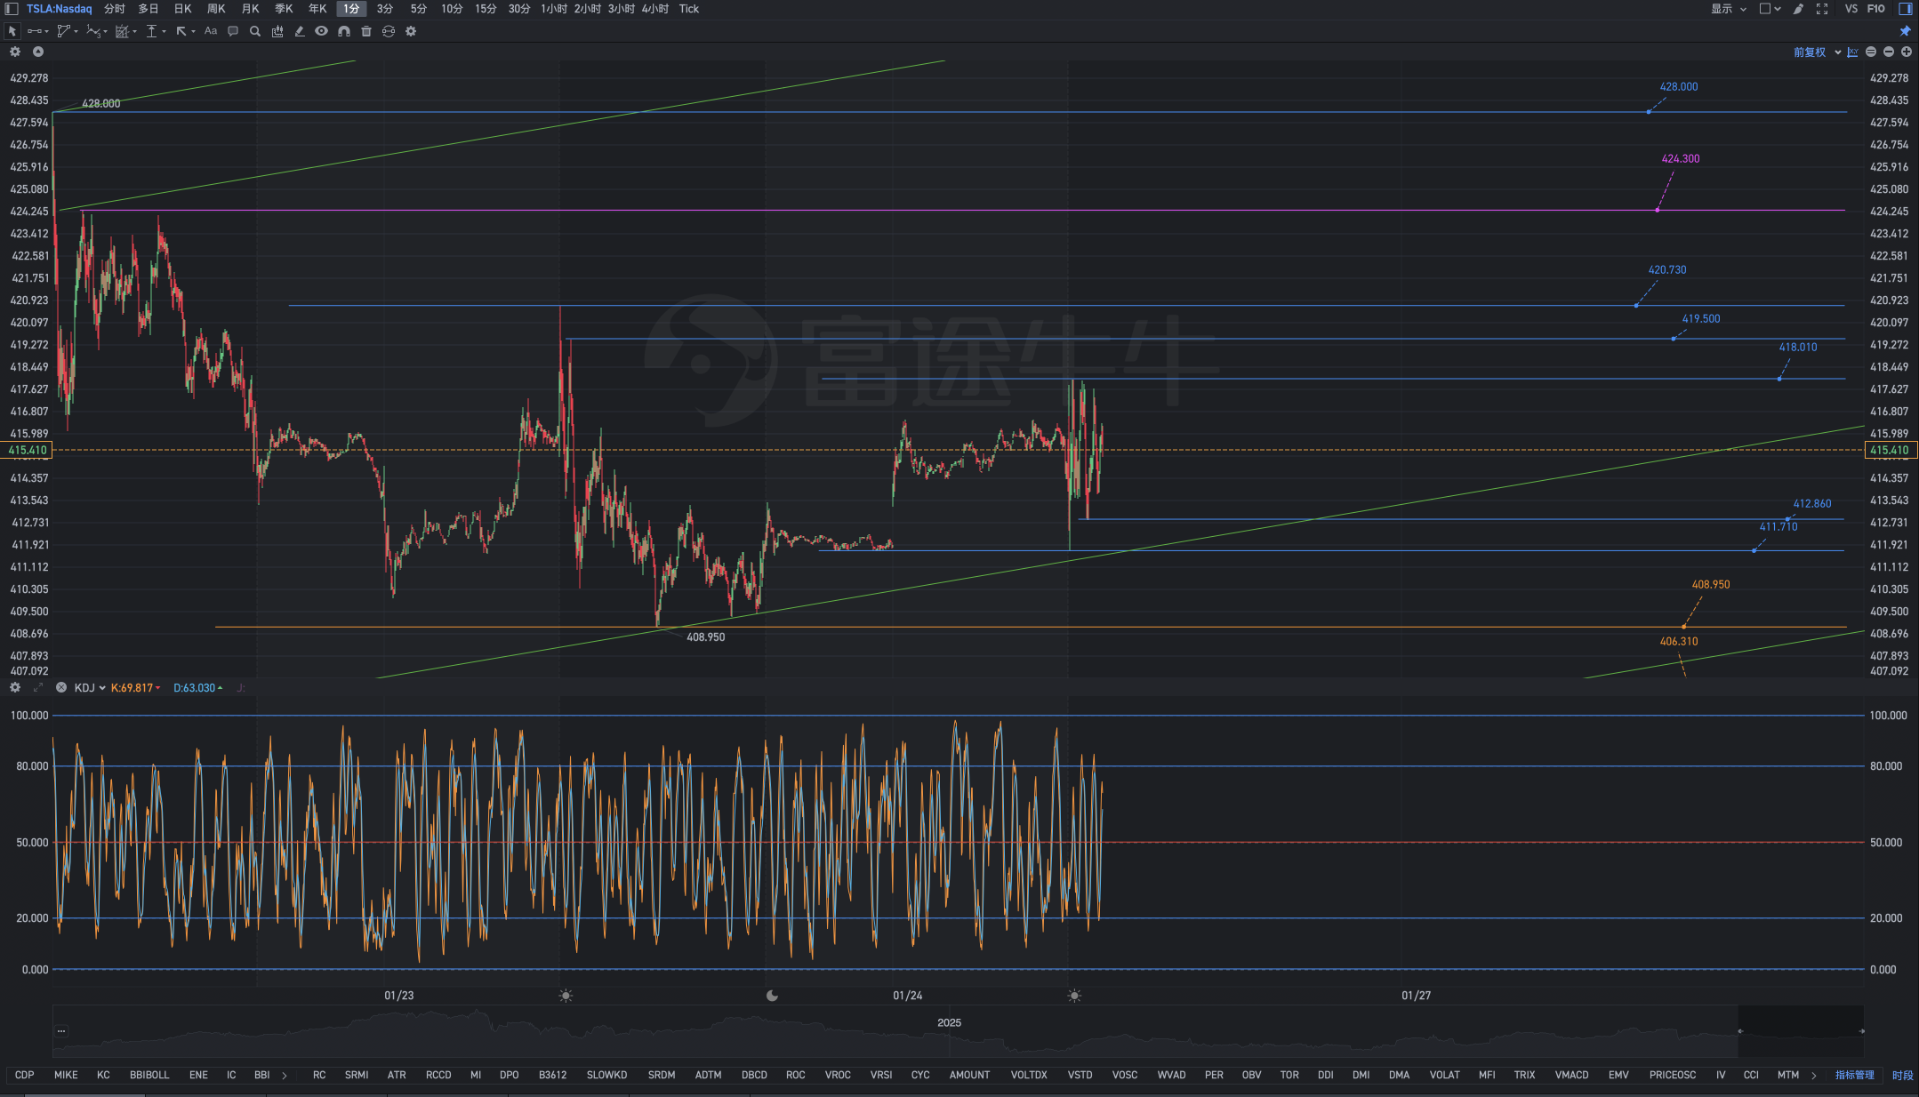Switch to Tick view
The image size is (1919, 1097).
tap(689, 9)
